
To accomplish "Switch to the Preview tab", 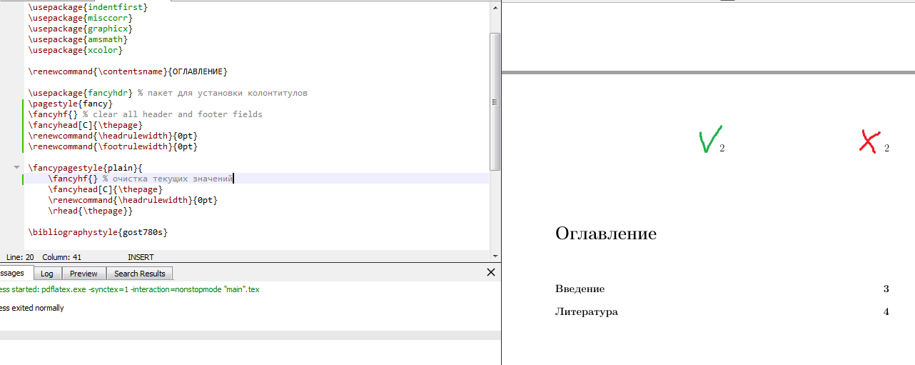I will point(84,274).
